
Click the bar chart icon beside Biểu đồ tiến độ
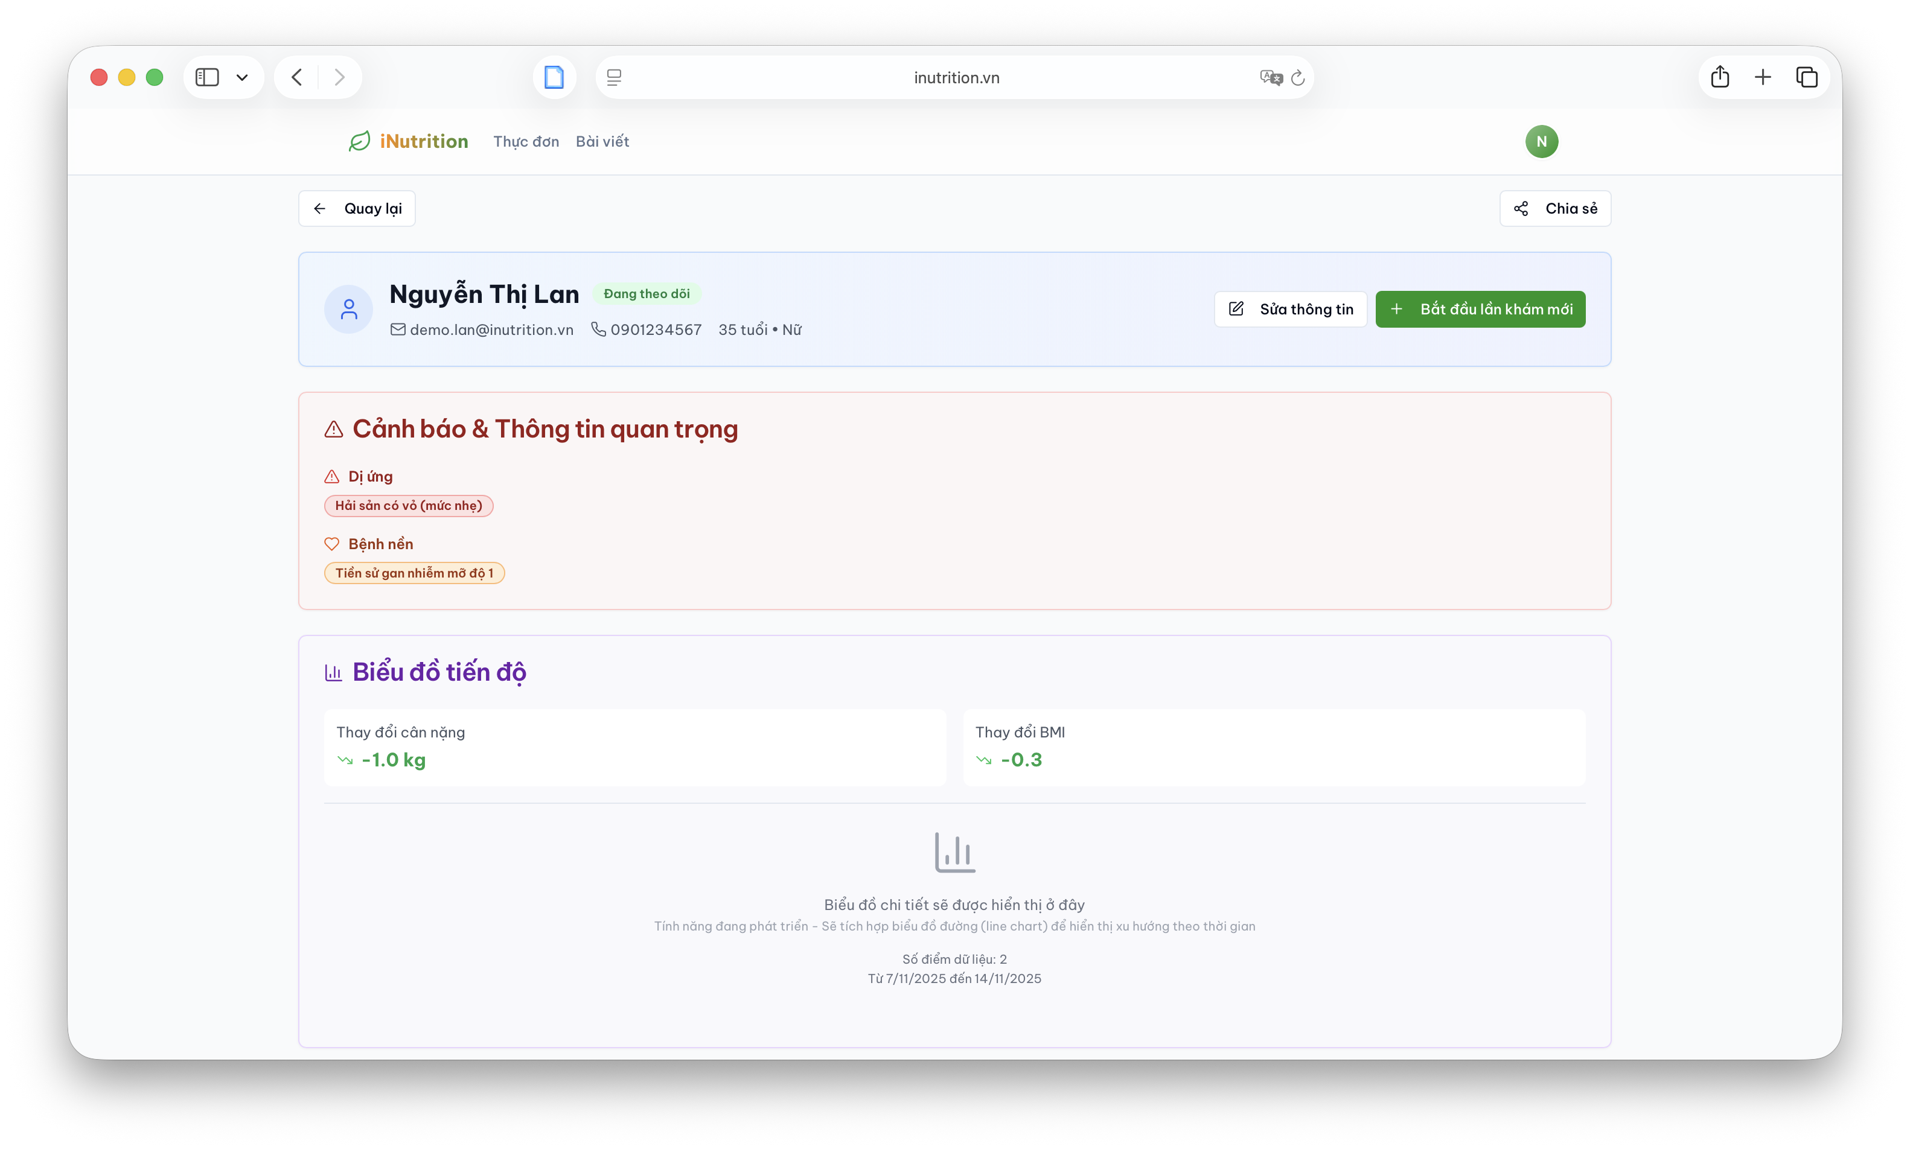333,672
